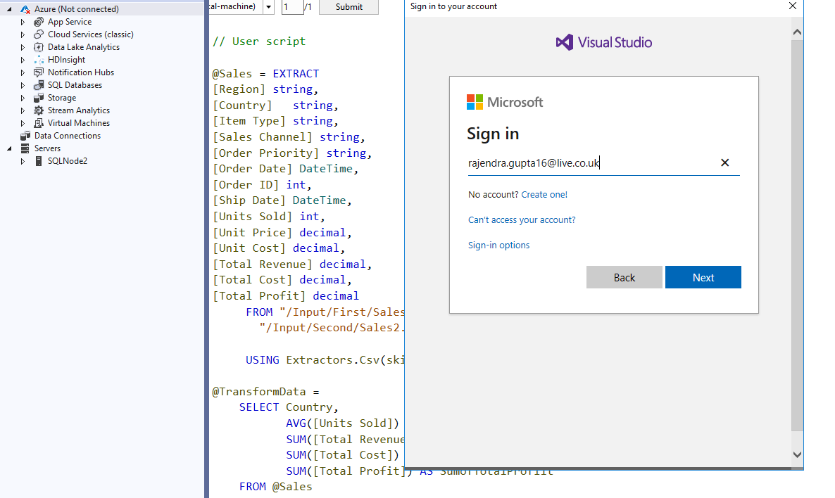Expand the Storage node
This screenshot has width=835, height=498.
tap(23, 98)
